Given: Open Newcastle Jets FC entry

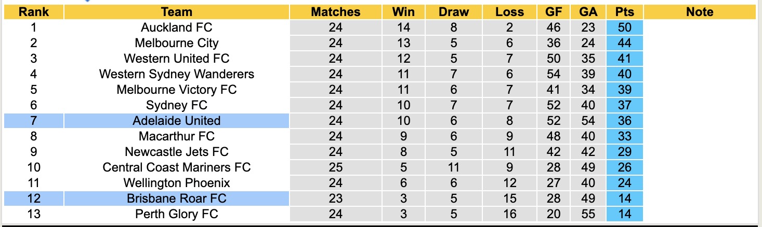Looking at the screenshot, I should (x=177, y=152).
